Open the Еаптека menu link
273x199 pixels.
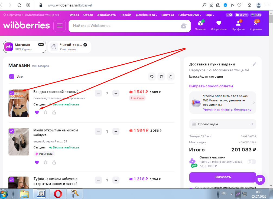(x=168, y=15)
